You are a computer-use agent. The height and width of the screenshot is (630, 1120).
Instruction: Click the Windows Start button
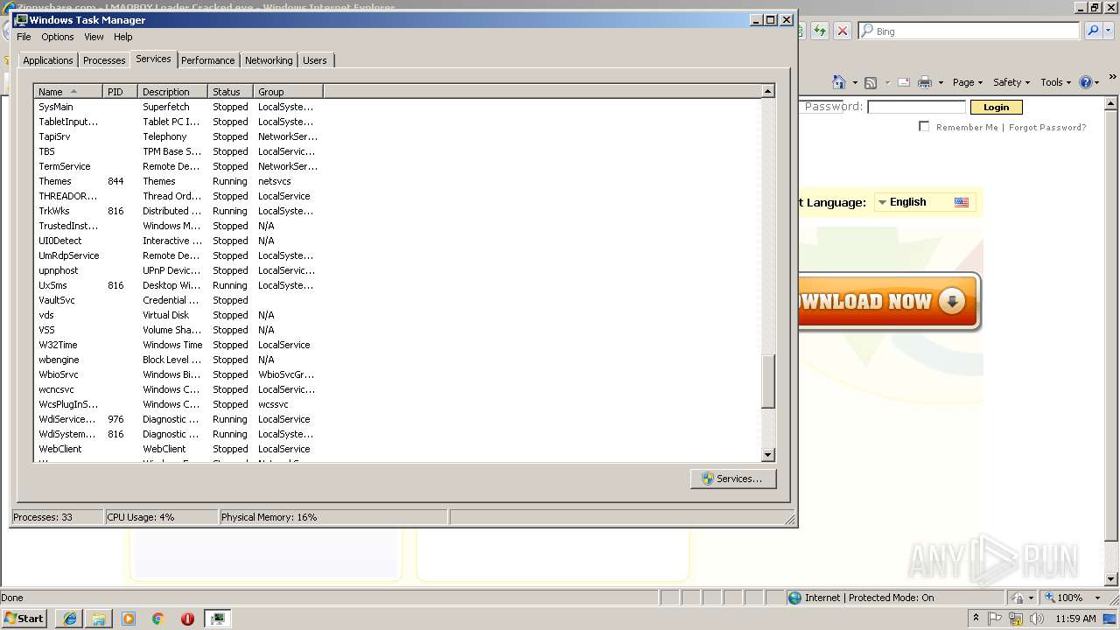pos(24,619)
